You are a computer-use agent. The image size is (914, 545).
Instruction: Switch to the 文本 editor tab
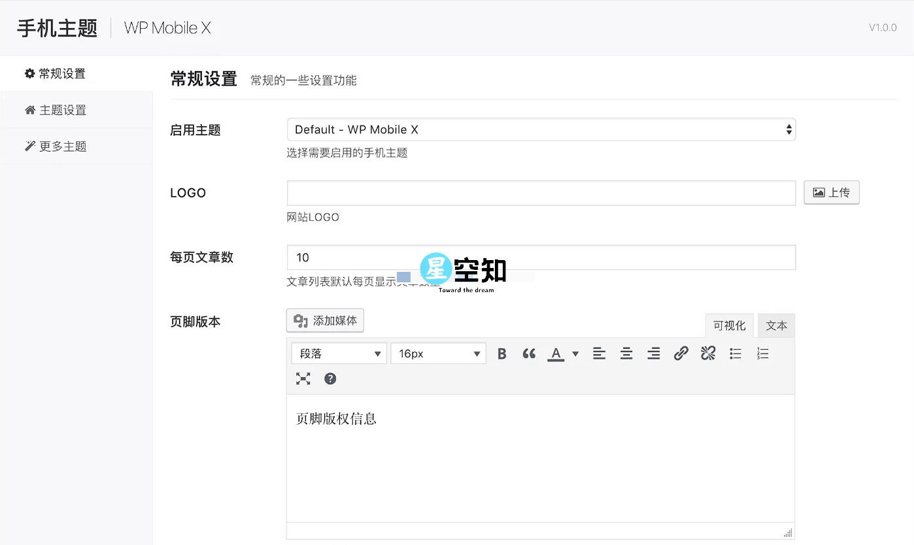click(x=776, y=325)
